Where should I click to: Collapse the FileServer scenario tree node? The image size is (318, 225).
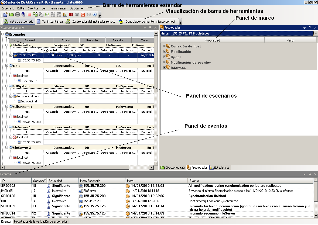pos(7,45)
